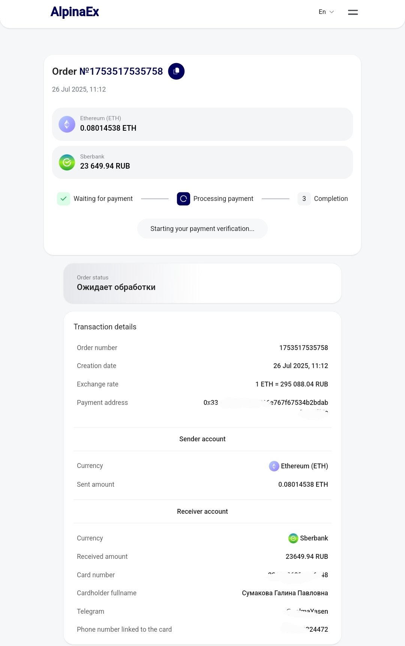405x646 pixels.
Task: Click the Order status card
Action: point(202,283)
